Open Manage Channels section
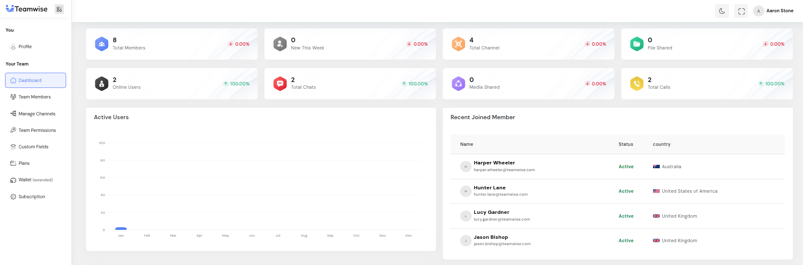 tap(37, 114)
